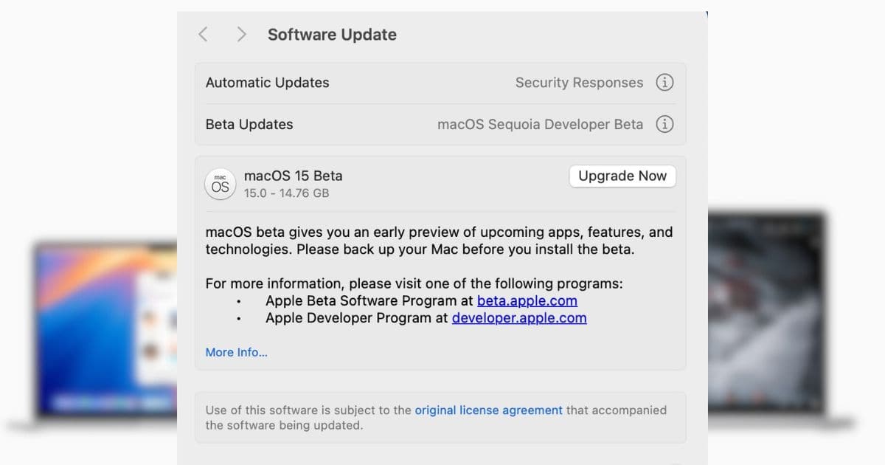Select the Automatic Updates row label
The width and height of the screenshot is (885, 465).
click(x=267, y=83)
